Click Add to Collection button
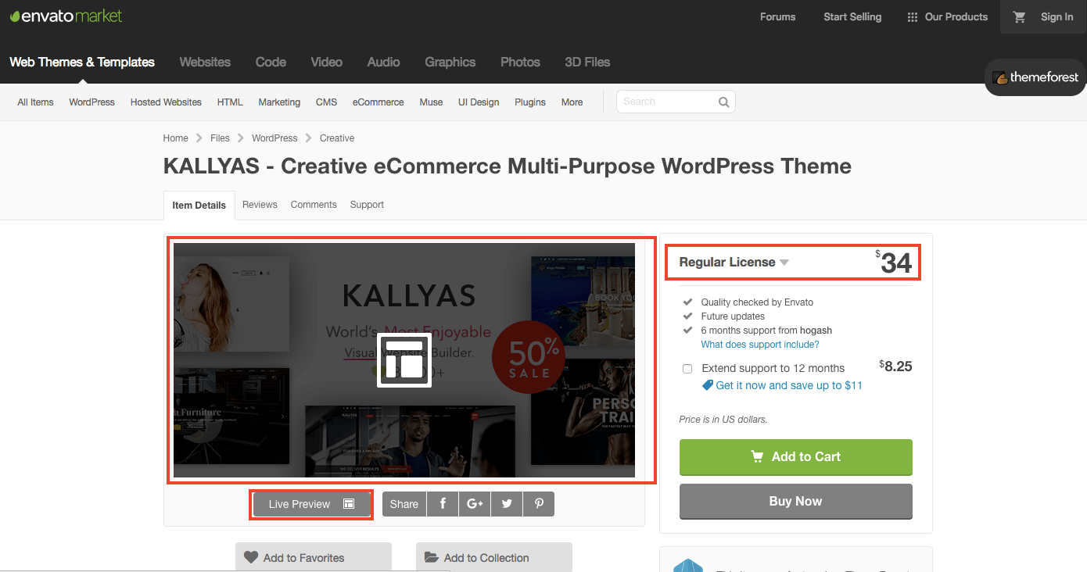 click(494, 557)
